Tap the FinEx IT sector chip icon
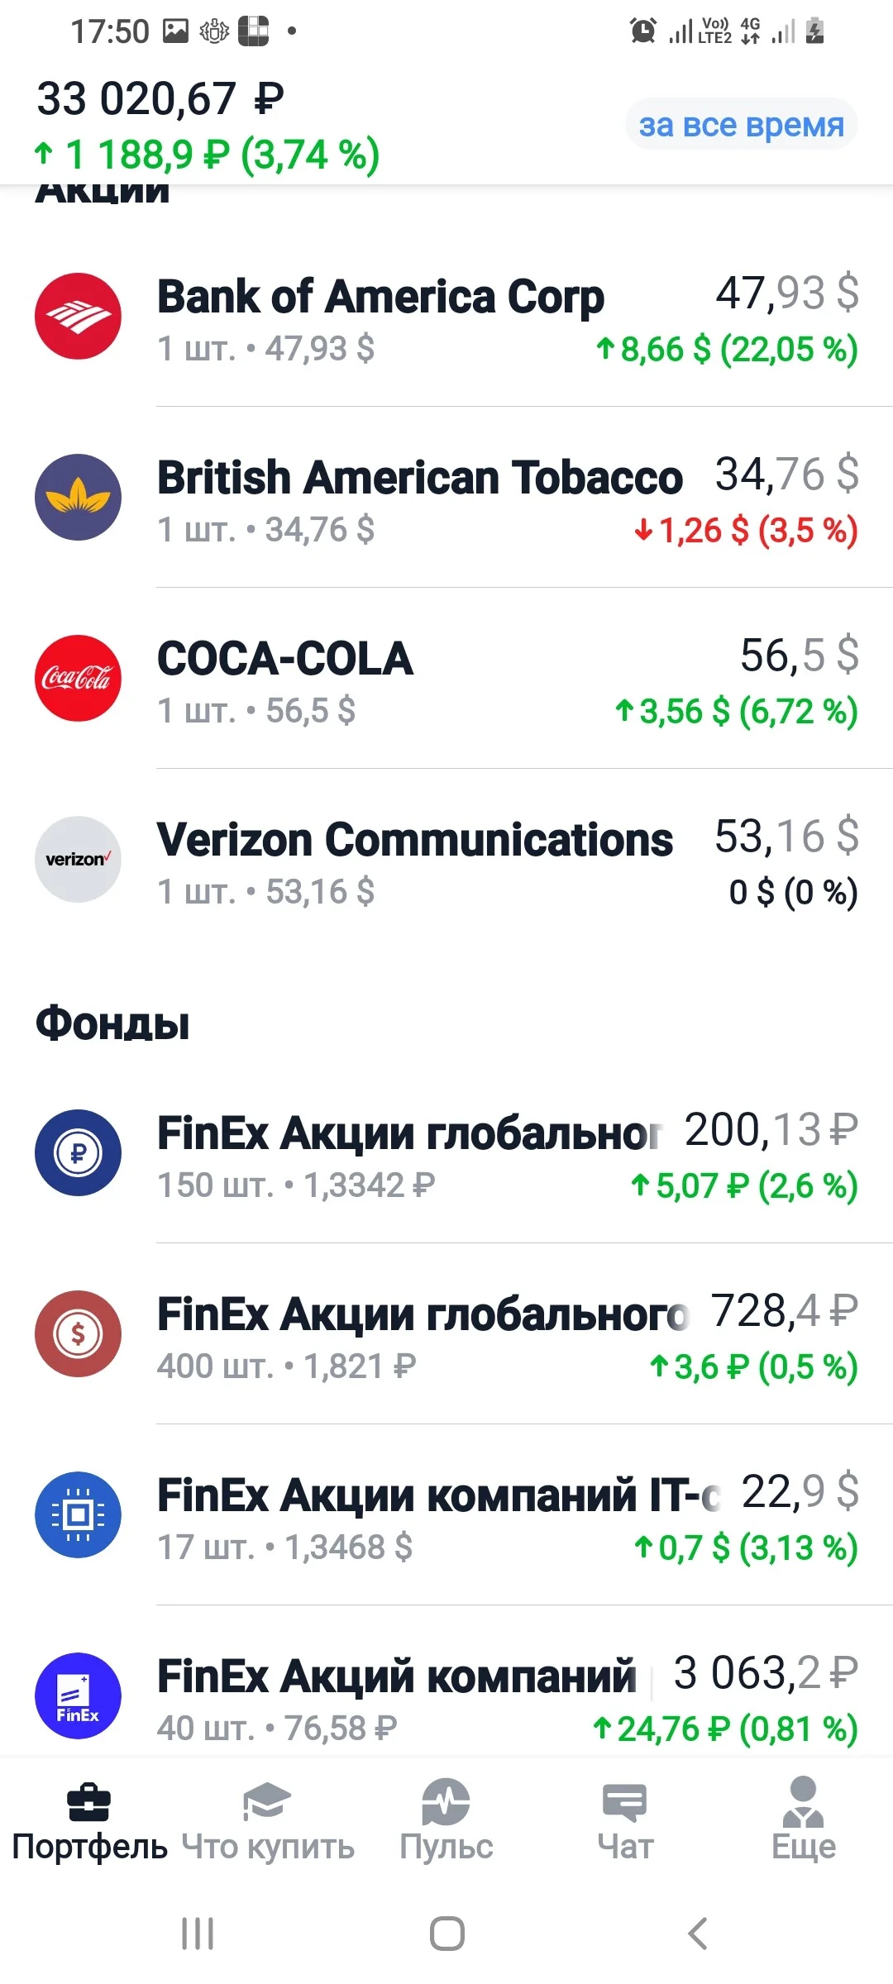Viewport: 893px width, 1984px height. point(78,1514)
